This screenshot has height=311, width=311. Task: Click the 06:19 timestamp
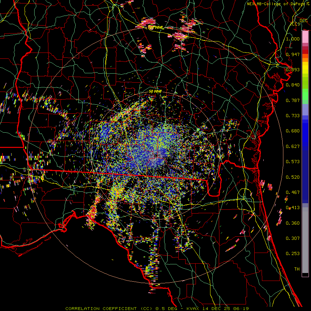click(241, 309)
